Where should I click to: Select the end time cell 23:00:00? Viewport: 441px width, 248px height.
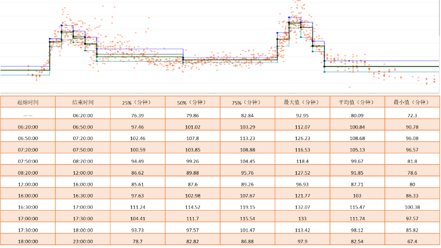tap(83, 240)
